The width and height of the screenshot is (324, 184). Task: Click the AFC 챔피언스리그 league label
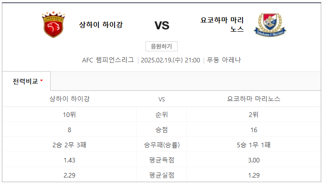tap(108, 60)
